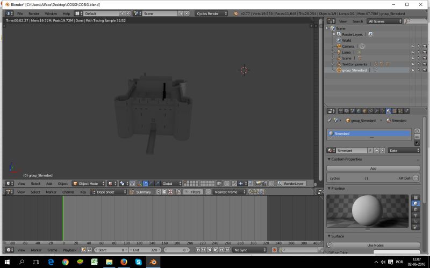Toggle visibility eye for Camera
This screenshot has width=430, height=268.
click(x=413, y=46)
